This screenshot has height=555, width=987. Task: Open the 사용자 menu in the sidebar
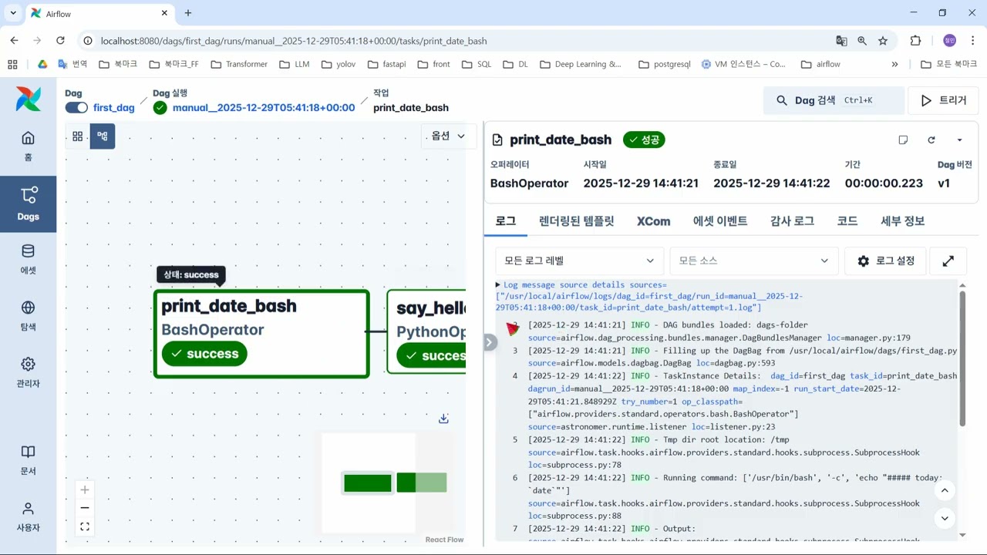(x=28, y=516)
